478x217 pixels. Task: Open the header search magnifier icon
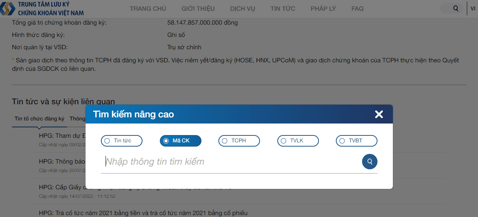tap(456, 8)
